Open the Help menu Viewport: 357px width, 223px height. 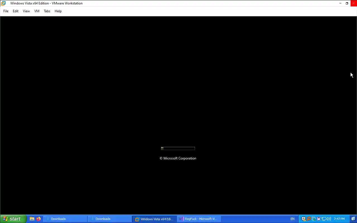[58, 11]
